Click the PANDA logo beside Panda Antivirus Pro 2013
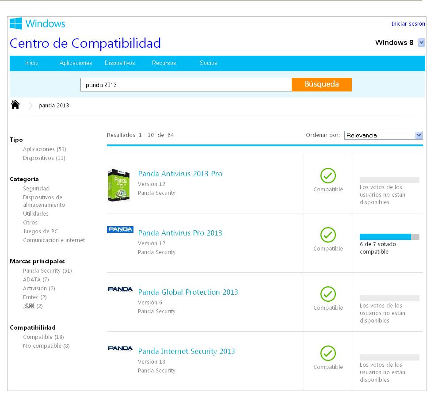Screen dimensions: 434x395 click(x=120, y=229)
